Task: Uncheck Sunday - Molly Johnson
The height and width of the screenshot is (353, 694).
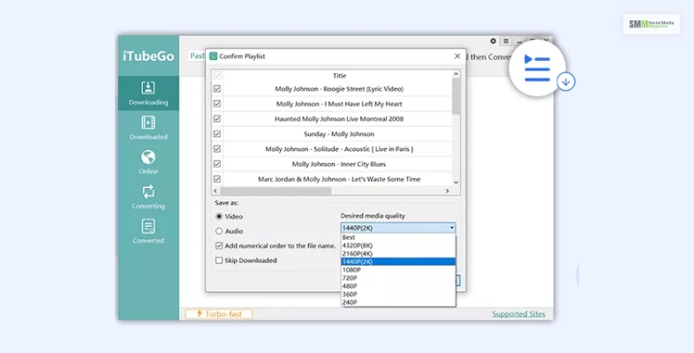Action: tap(217, 134)
